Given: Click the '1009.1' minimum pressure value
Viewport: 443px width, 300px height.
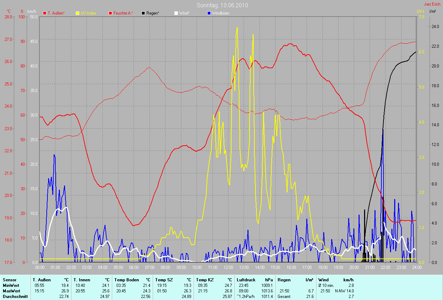Looking at the screenshot, I should coord(266,285).
